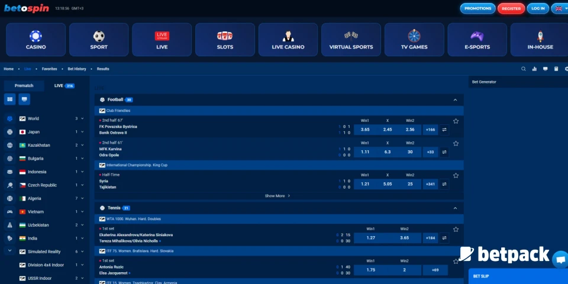The width and height of the screenshot is (568, 284).
Task: Switch to the LIVE 216 tab
Action: [x=64, y=86]
